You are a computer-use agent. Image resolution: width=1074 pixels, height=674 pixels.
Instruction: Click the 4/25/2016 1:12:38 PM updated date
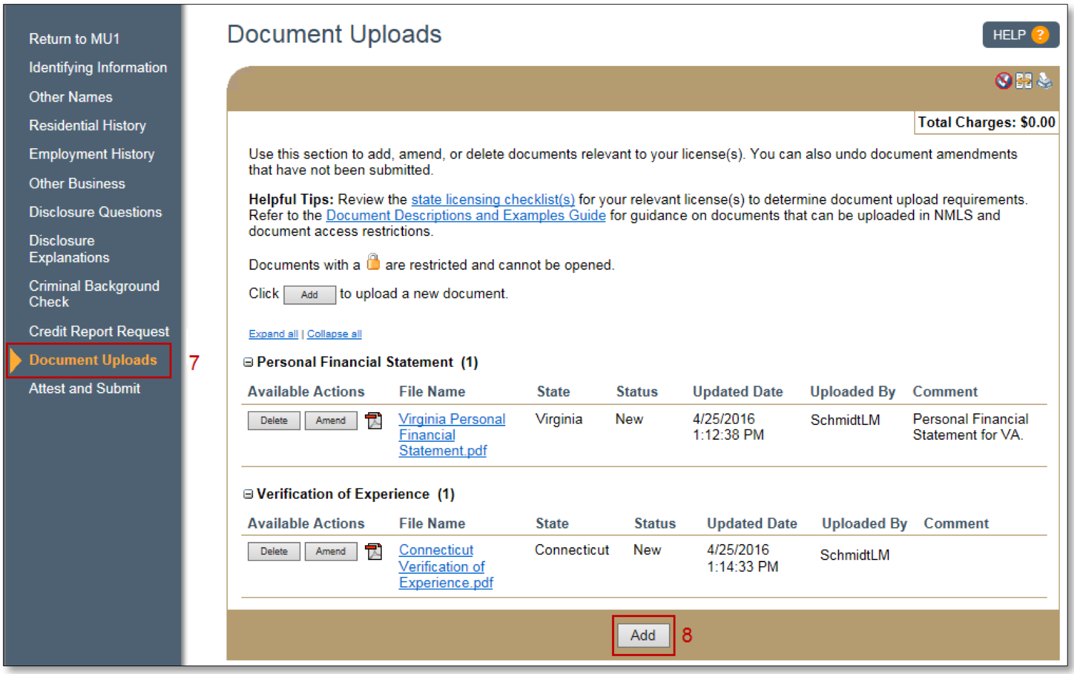729,427
